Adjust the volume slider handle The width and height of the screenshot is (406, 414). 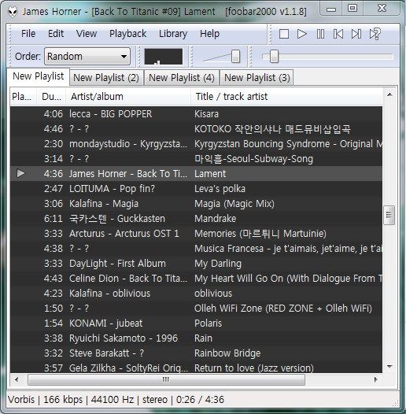(x=235, y=56)
